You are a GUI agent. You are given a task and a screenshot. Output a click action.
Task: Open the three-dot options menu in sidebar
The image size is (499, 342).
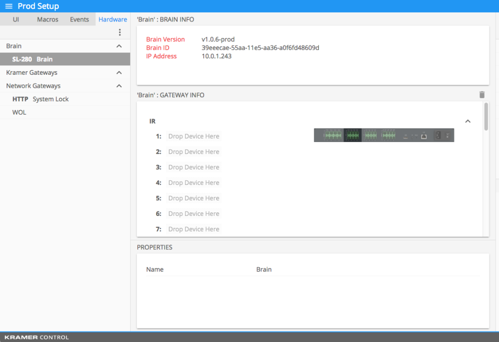point(119,32)
